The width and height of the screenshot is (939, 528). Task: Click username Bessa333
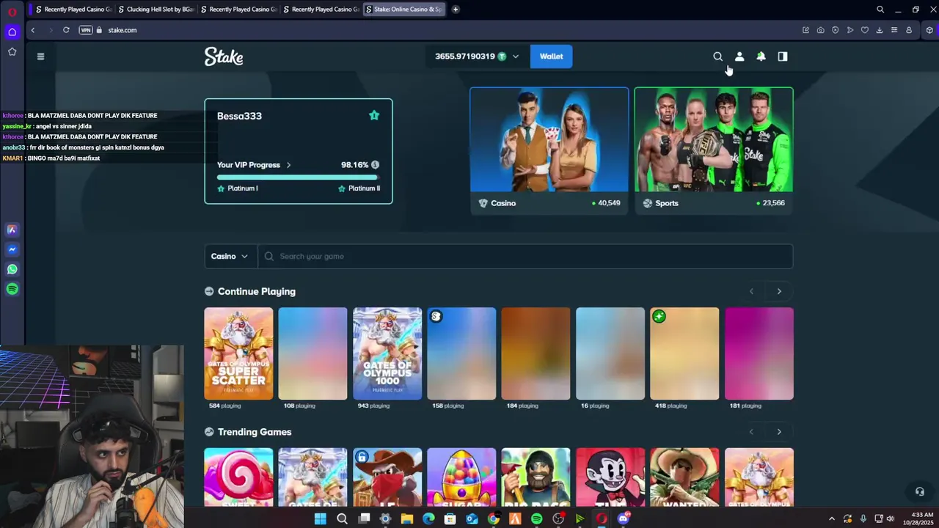coord(239,116)
